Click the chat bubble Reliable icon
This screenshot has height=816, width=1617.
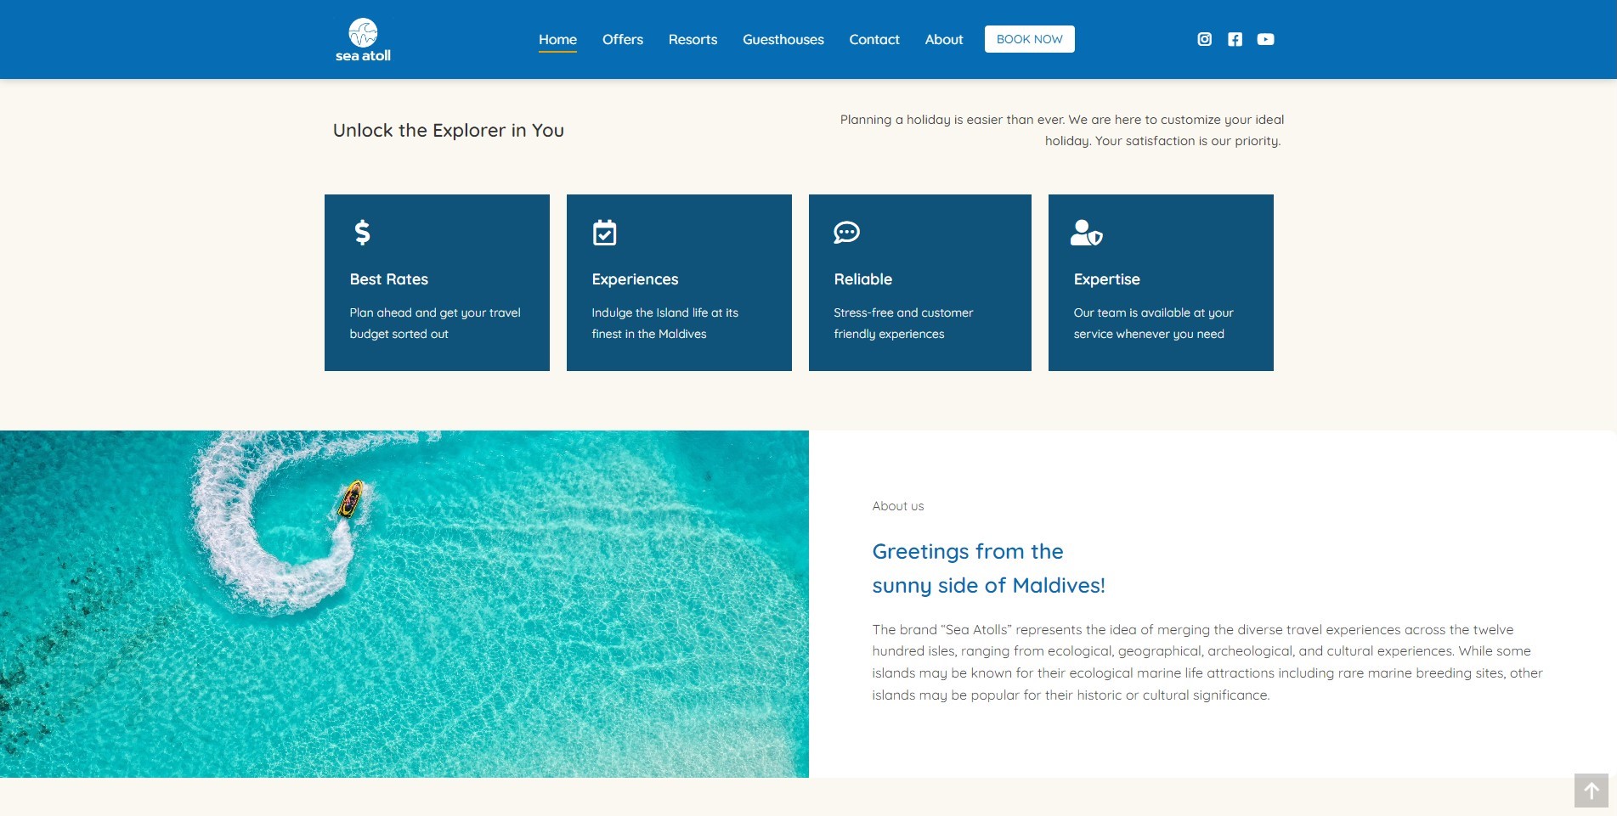coord(846,232)
